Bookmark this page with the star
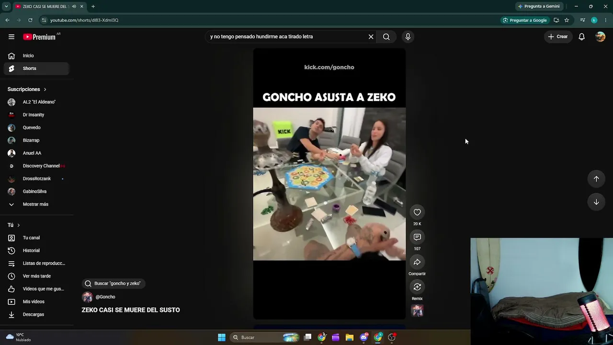613x345 pixels. tap(567, 20)
